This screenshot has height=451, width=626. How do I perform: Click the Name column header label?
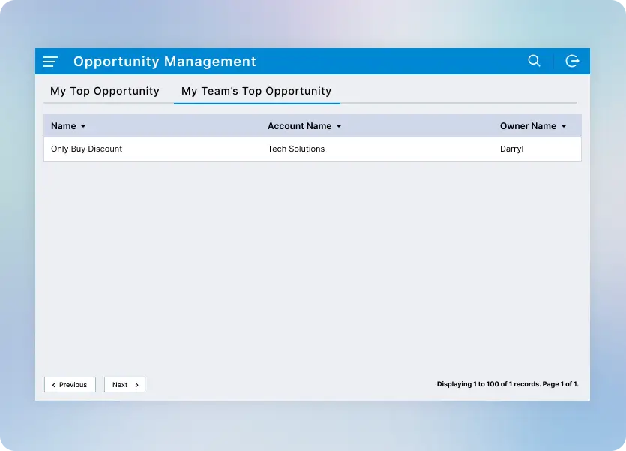pos(64,126)
